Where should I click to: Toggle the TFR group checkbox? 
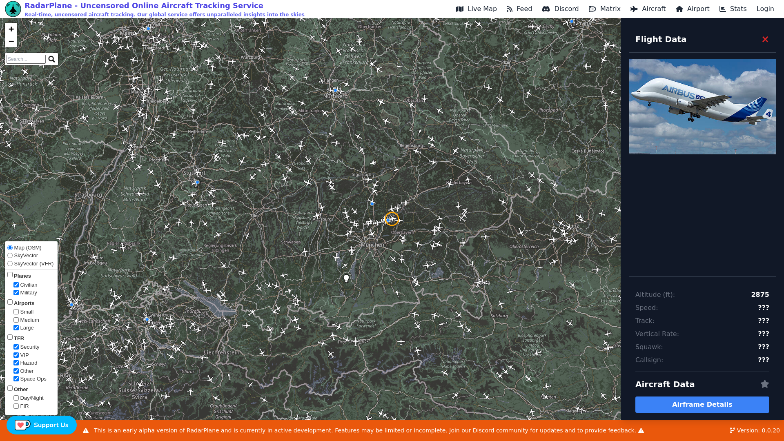pos(10,337)
